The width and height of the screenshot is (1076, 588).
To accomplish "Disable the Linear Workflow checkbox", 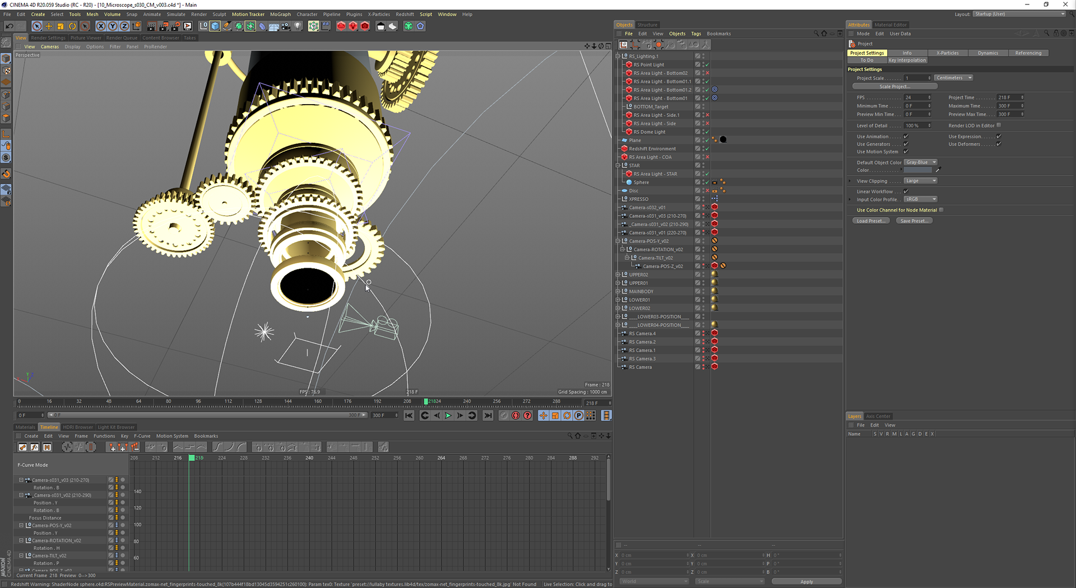I will click(x=906, y=192).
